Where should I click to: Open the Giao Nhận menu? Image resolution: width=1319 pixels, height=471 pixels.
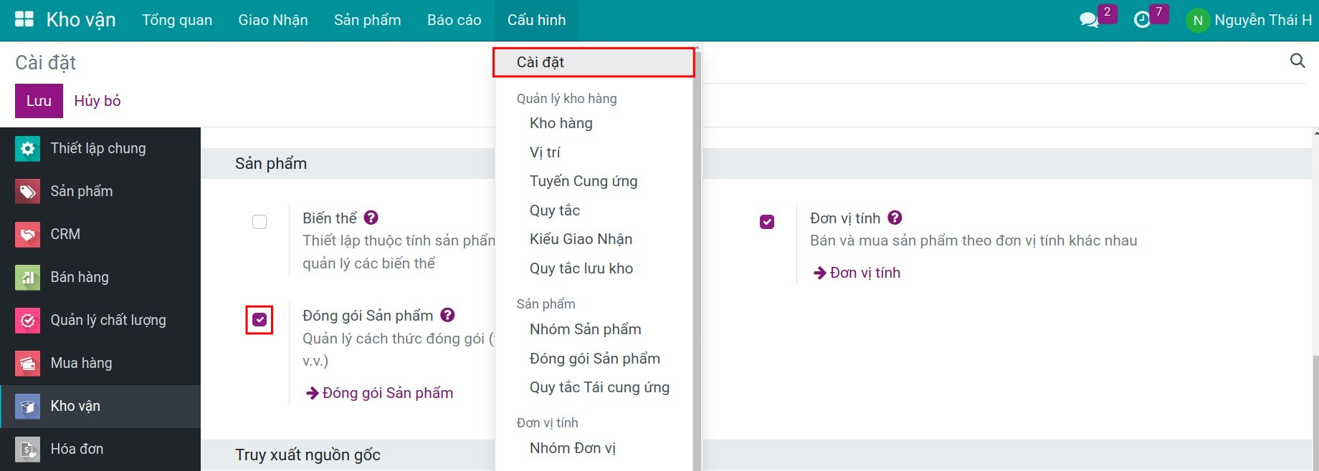pyautogui.click(x=273, y=20)
